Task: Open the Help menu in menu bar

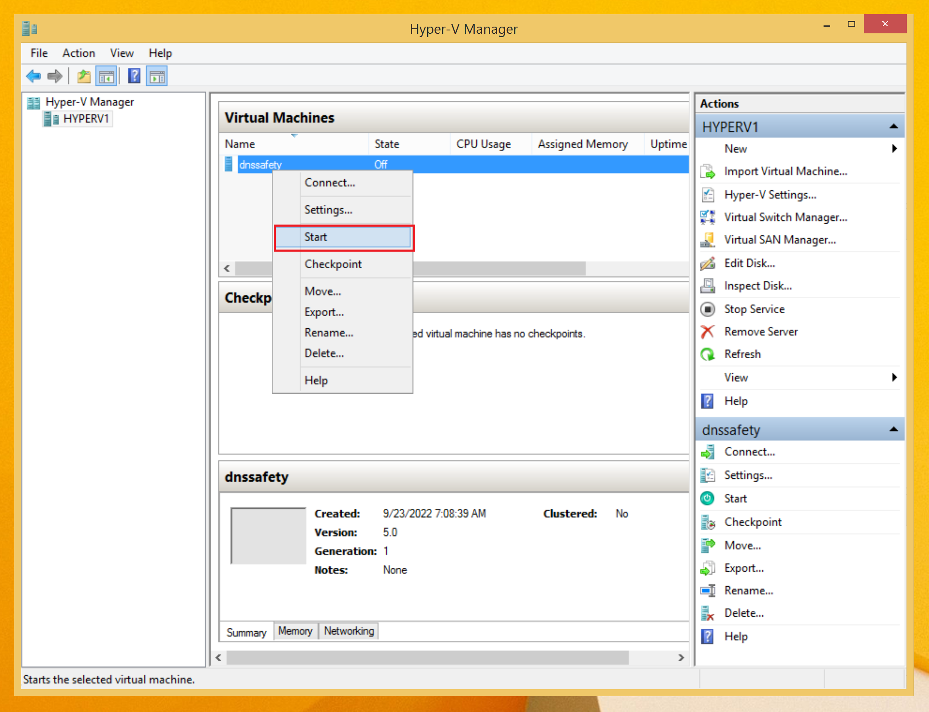Action: pyautogui.click(x=160, y=53)
